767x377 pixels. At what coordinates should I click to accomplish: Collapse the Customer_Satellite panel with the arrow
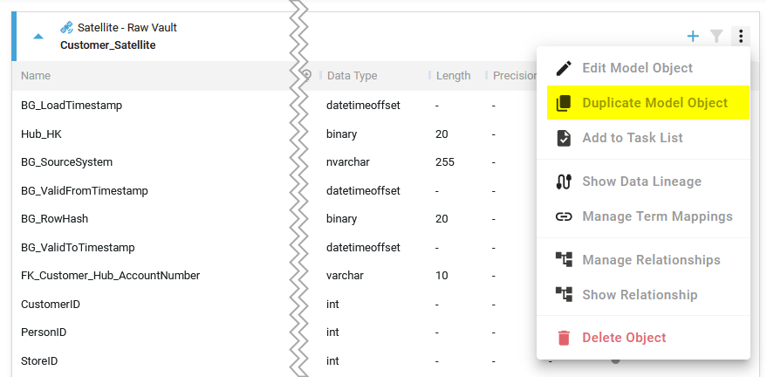click(38, 37)
